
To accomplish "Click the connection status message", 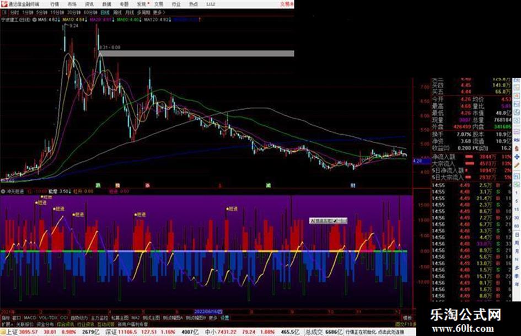I will [375, 332].
